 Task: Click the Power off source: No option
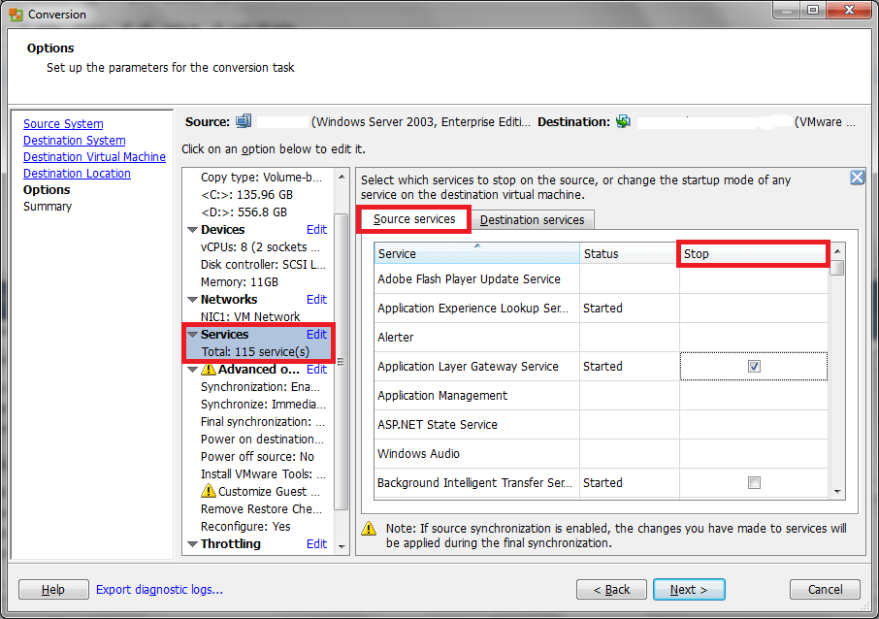pos(257,456)
